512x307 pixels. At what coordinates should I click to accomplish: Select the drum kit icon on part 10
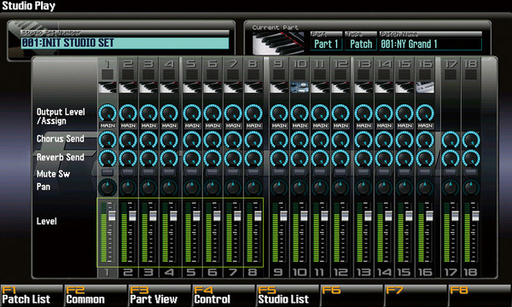pos(300,88)
